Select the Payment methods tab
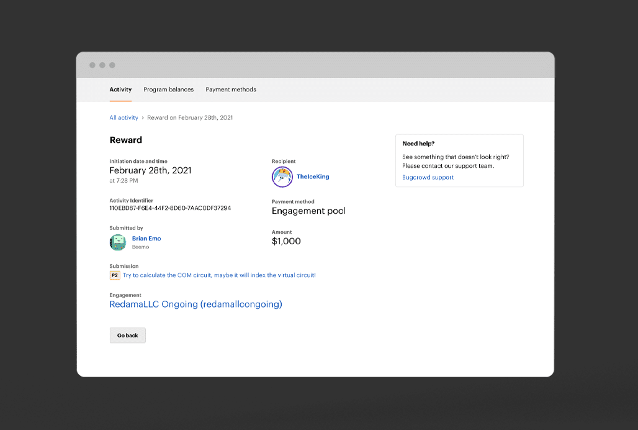 coord(231,89)
